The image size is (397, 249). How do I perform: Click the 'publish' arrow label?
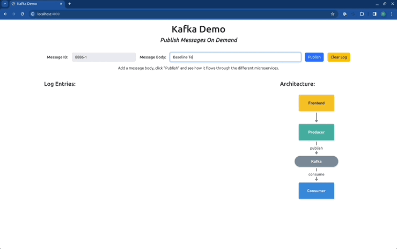click(317, 148)
